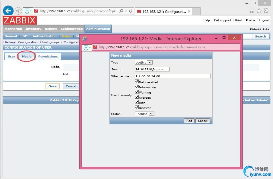
Task: Uncheck the Information severity checkbox
Action: [137, 86]
